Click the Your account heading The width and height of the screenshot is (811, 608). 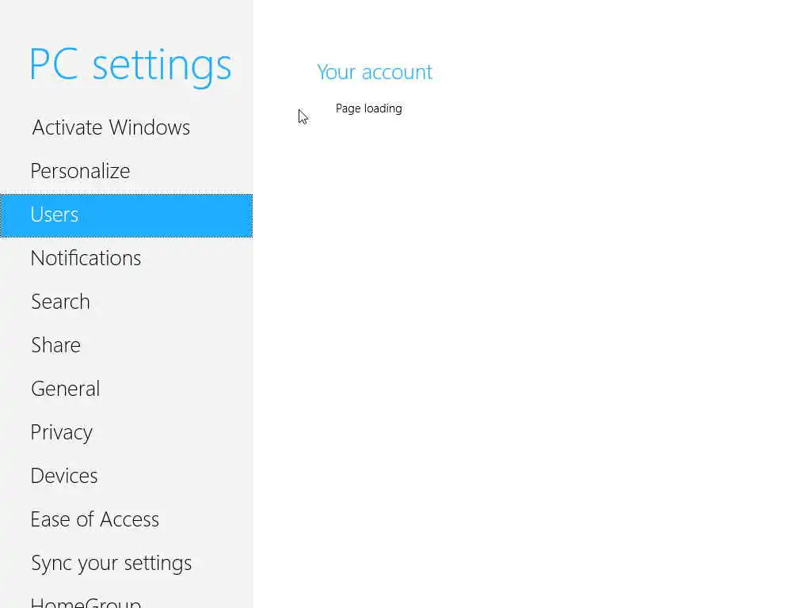point(375,72)
